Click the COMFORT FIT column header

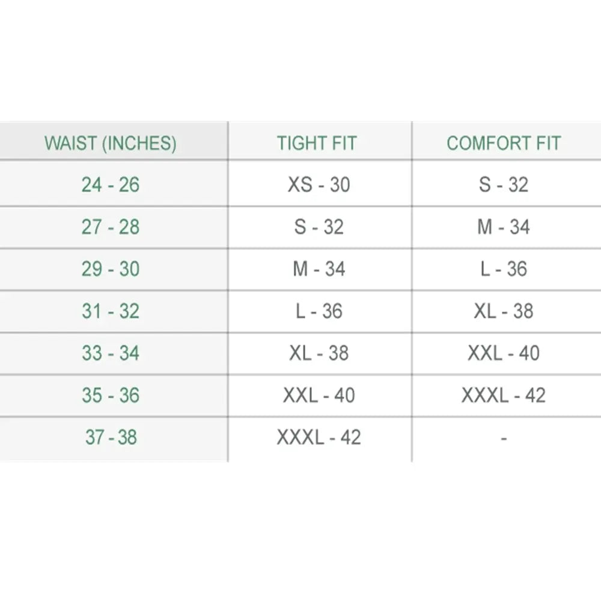(504, 143)
